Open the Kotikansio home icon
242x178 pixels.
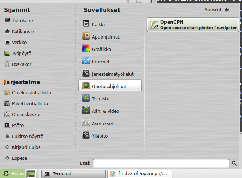[7, 31]
